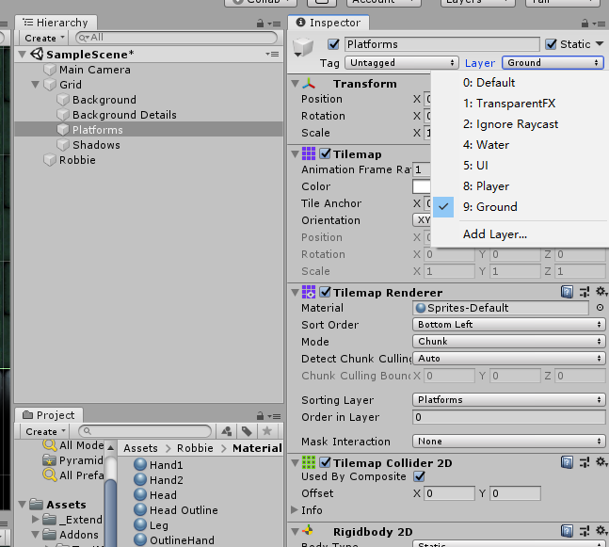Expand the Info foldout
This screenshot has height=547, width=609.
coord(295,509)
